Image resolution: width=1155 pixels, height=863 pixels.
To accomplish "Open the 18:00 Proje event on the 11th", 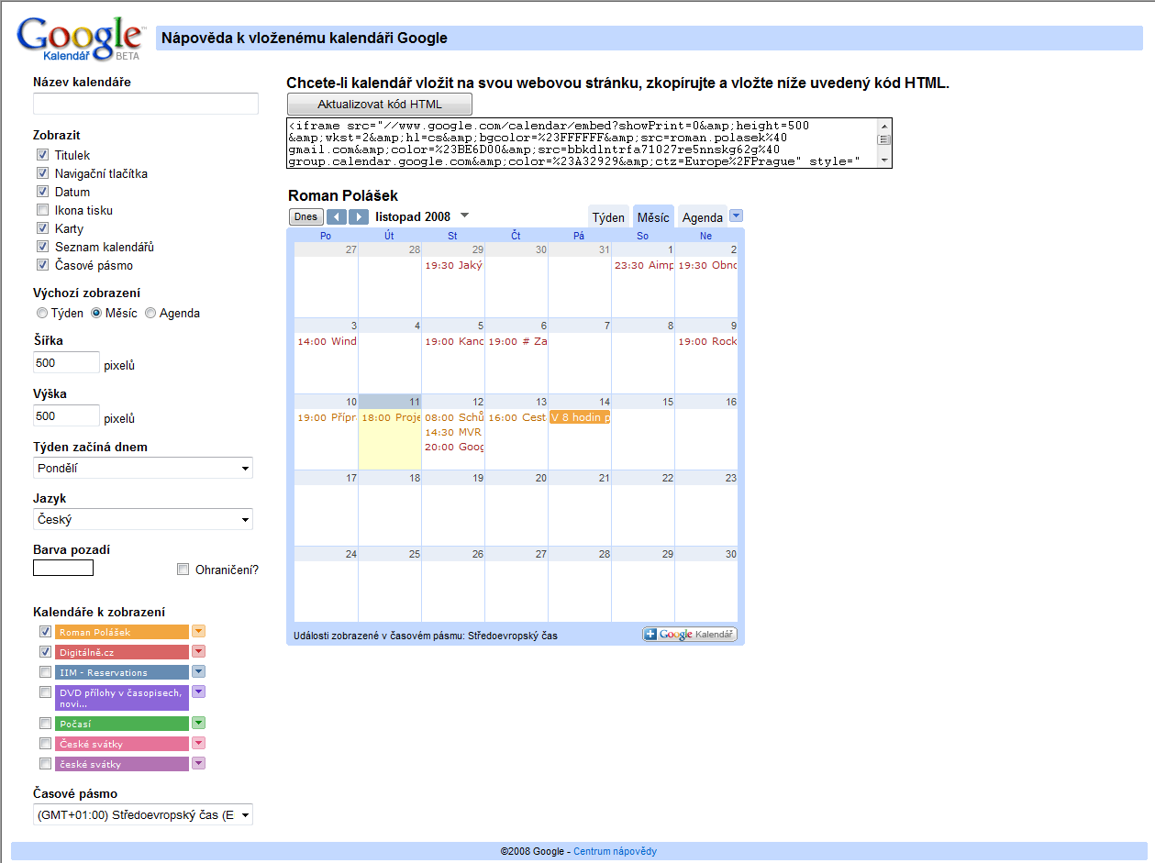I will click(390, 418).
